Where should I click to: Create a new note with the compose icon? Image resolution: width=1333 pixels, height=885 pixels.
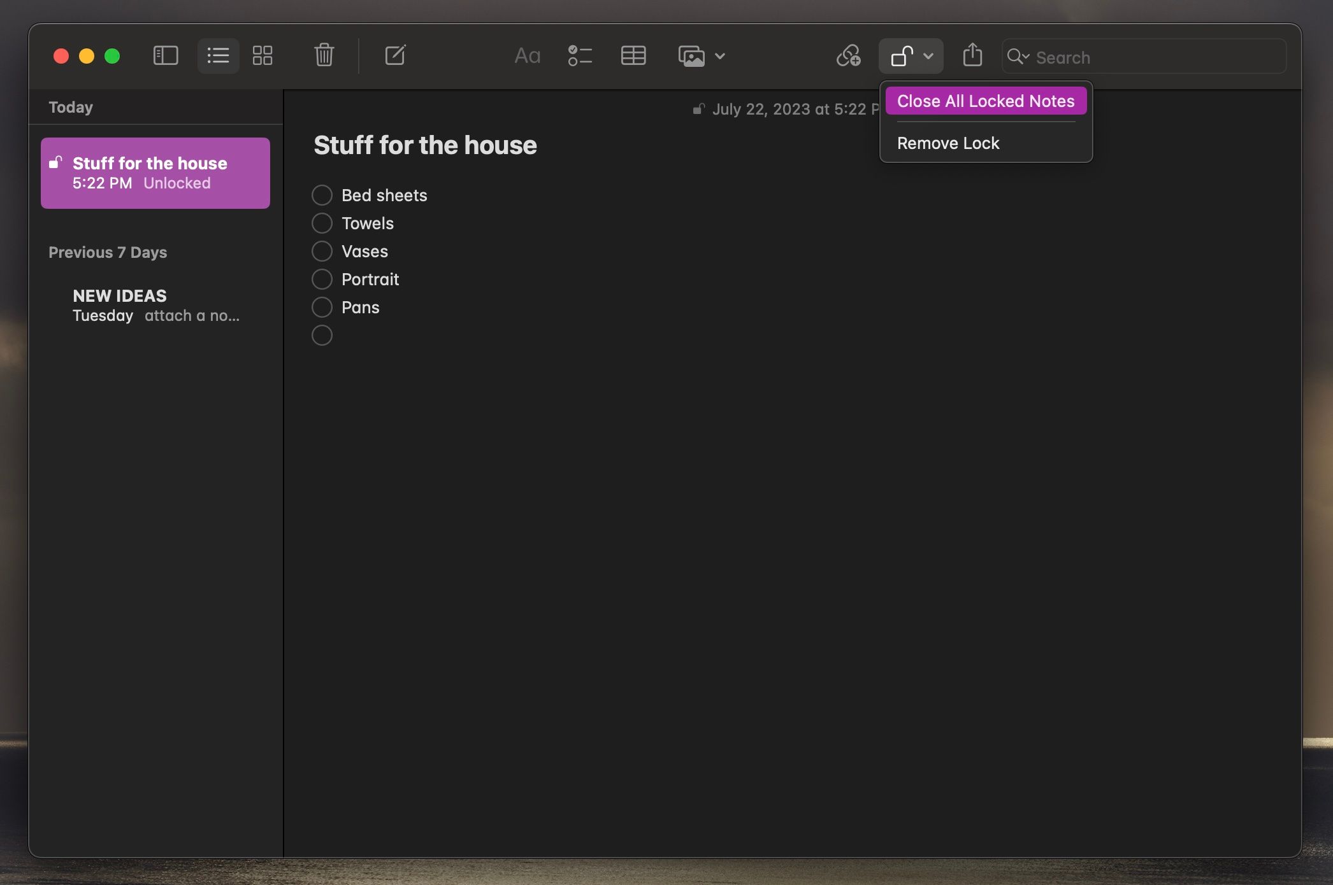tap(395, 56)
